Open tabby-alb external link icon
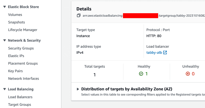Image resolution: width=205 pixels, height=108 pixels. (165, 53)
